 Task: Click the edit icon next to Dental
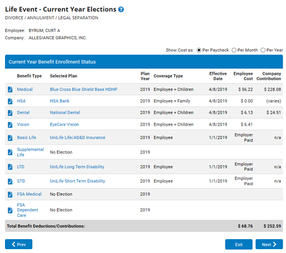coord(10,113)
